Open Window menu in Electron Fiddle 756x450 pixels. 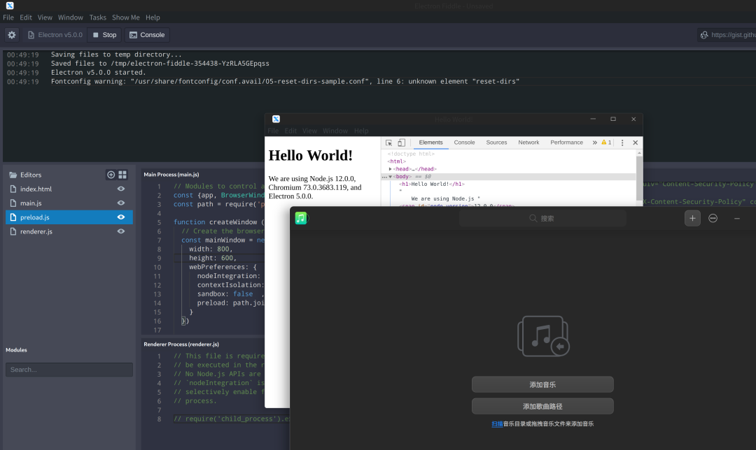(x=71, y=17)
